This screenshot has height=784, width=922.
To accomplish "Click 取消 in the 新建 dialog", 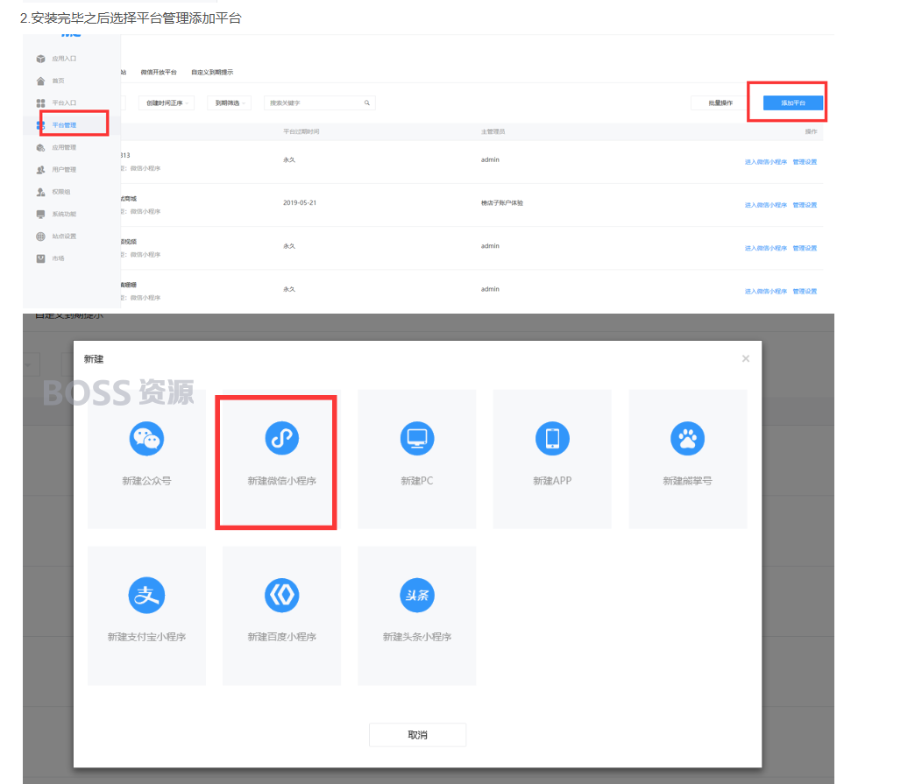I will pyautogui.click(x=417, y=735).
